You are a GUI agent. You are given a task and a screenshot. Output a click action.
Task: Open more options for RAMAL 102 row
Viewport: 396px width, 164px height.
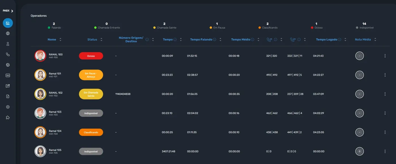(x=385, y=94)
